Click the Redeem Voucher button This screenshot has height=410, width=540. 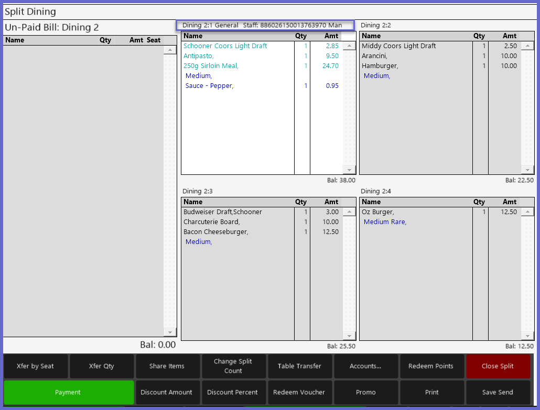tap(299, 392)
